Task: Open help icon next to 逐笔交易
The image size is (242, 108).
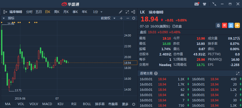Action: (156, 73)
